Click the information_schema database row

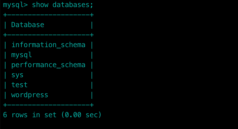[48, 45]
